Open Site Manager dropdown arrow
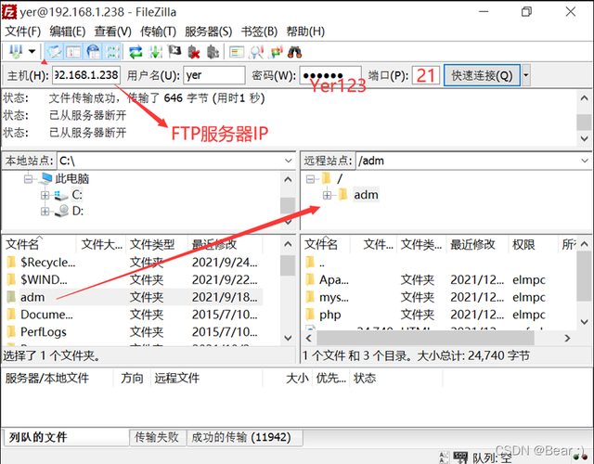 point(32,52)
